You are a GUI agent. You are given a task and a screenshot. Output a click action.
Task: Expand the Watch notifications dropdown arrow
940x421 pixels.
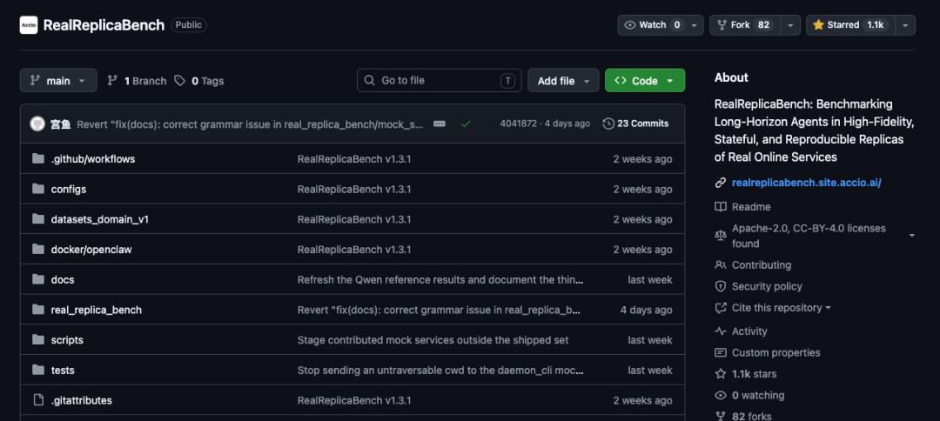[695, 25]
